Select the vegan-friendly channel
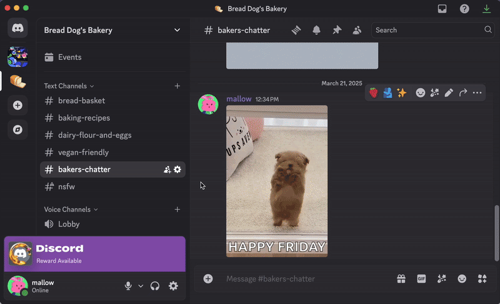This screenshot has width=500, height=304. (83, 152)
